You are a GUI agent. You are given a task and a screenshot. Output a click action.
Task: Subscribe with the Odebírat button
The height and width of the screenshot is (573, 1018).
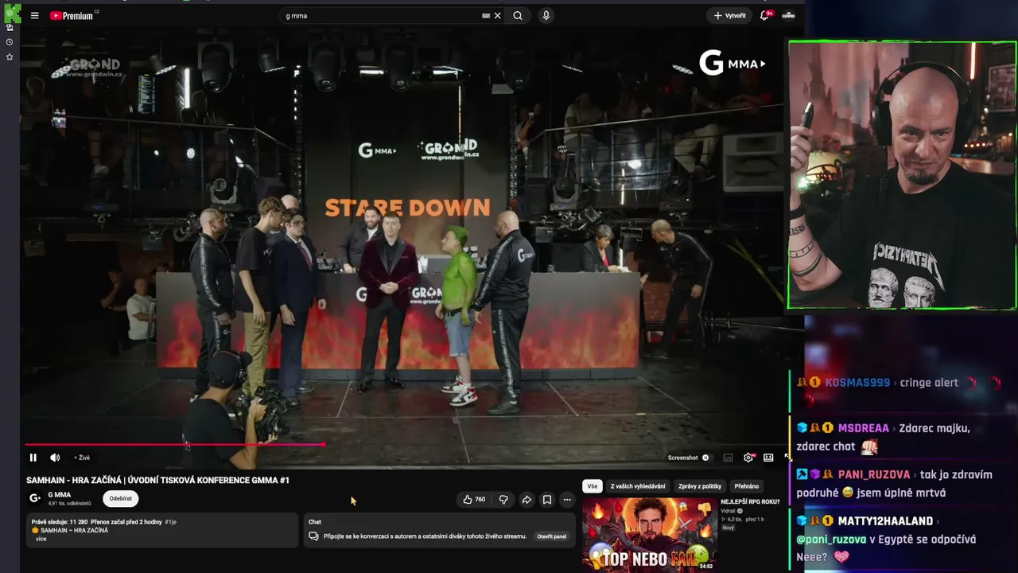(x=121, y=498)
